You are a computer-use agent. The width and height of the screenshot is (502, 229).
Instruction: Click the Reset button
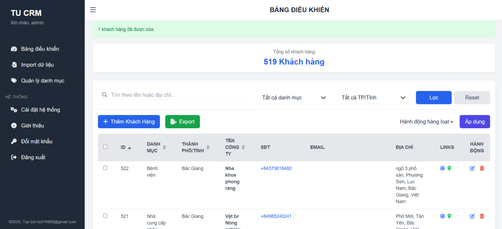pyautogui.click(x=472, y=97)
